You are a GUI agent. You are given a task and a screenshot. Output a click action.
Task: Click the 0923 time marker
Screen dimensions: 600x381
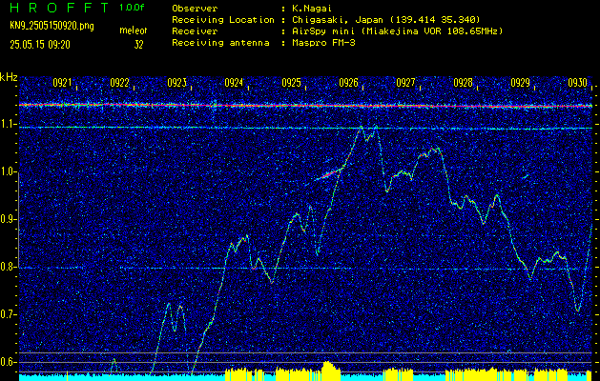(x=176, y=83)
